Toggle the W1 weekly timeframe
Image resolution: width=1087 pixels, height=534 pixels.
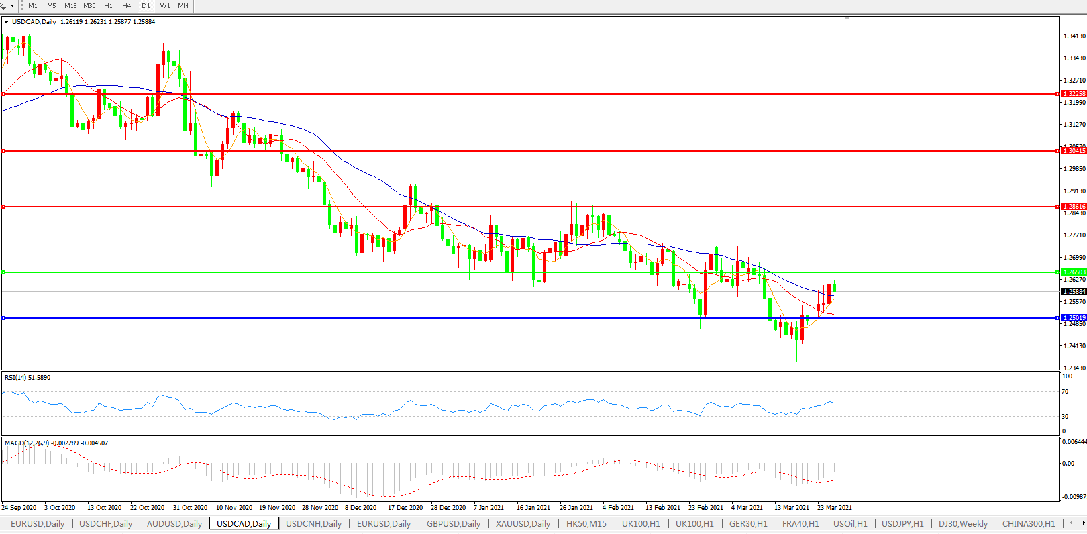pos(165,6)
